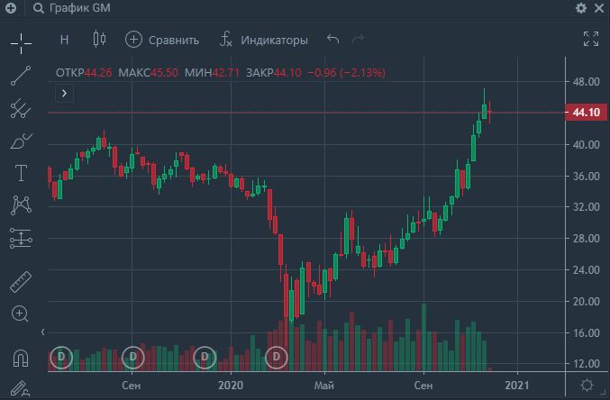Open chart settings gear at bottom right
The width and height of the screenshot is (610, 400).
click(x=587, y=386)
